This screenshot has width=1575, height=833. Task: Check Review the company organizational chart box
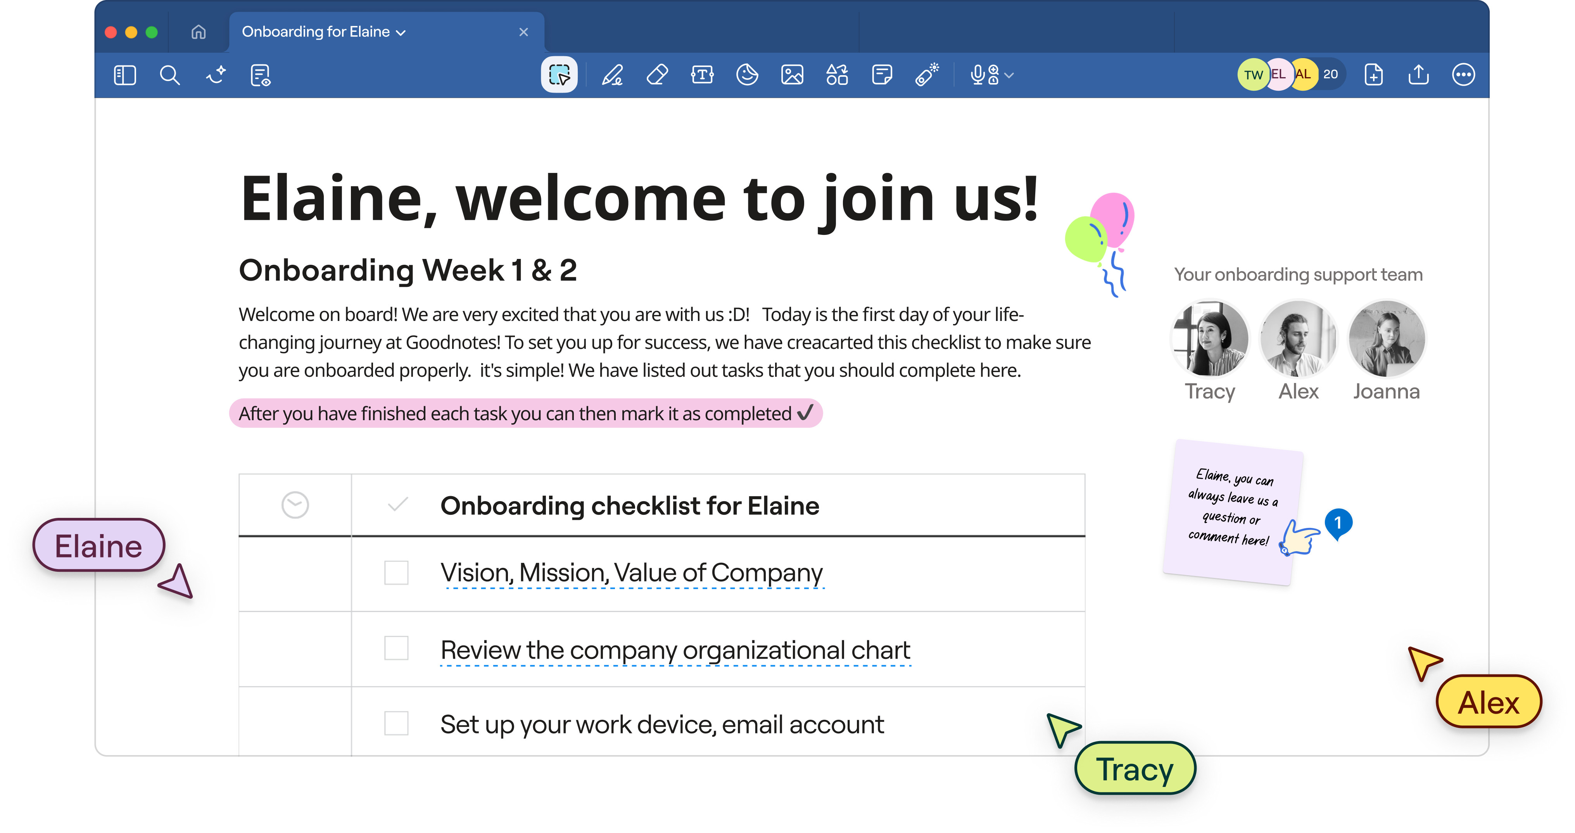coord(396,648)
